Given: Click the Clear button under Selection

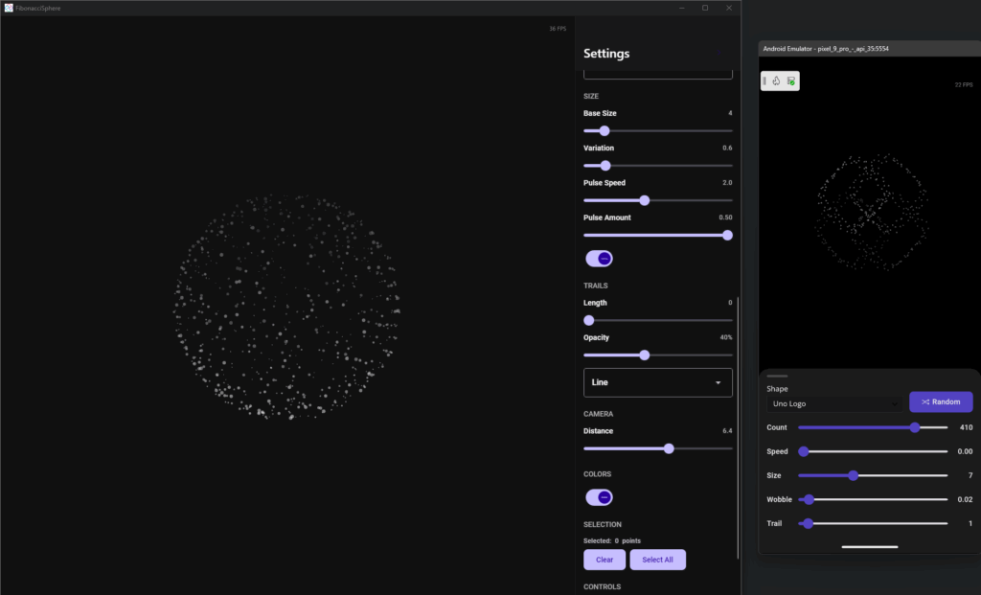Looking at the screenshot, I should [605, 559].
